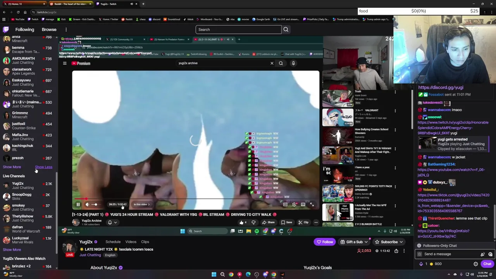The width and height of the screenshot is (496, 279).
Task: Expand the In this video chapters chevron
Action: 148,205
